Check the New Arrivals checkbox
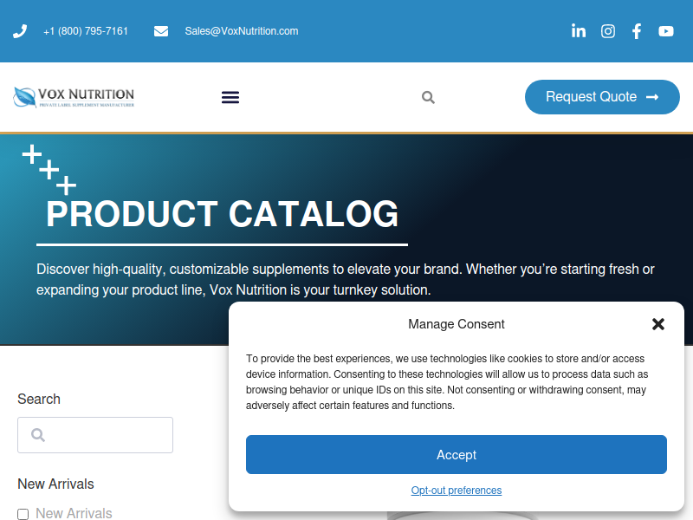The image size is (693, 520). click(x=23, y=514)
